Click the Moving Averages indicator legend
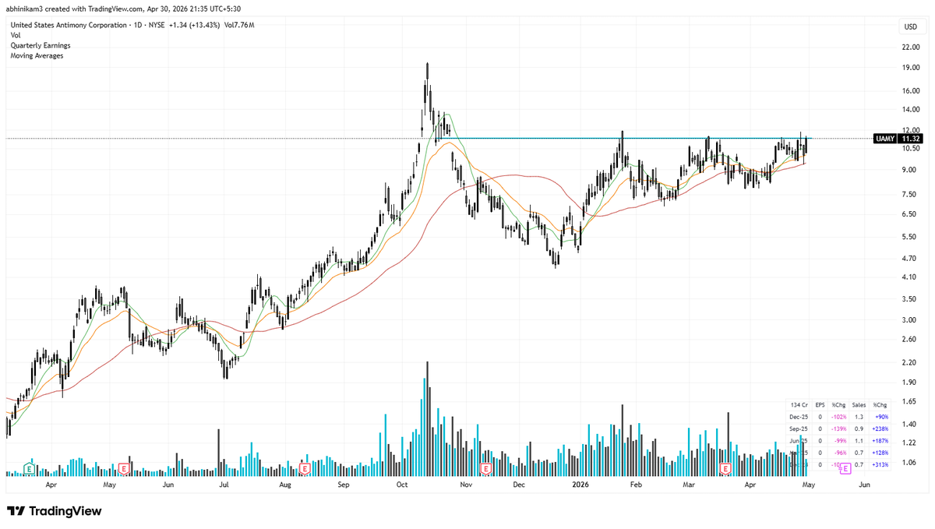This screenshot has width=935, height=529. click(x=37, y=55)
